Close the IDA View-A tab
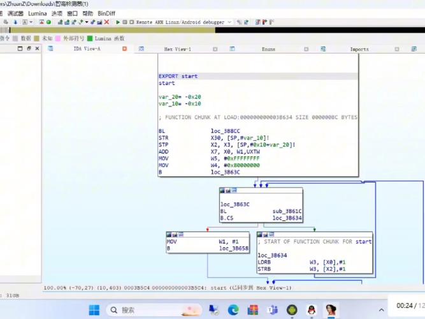Screen dimensions: 425x319 pyautogui.click(x=125, y=48)
